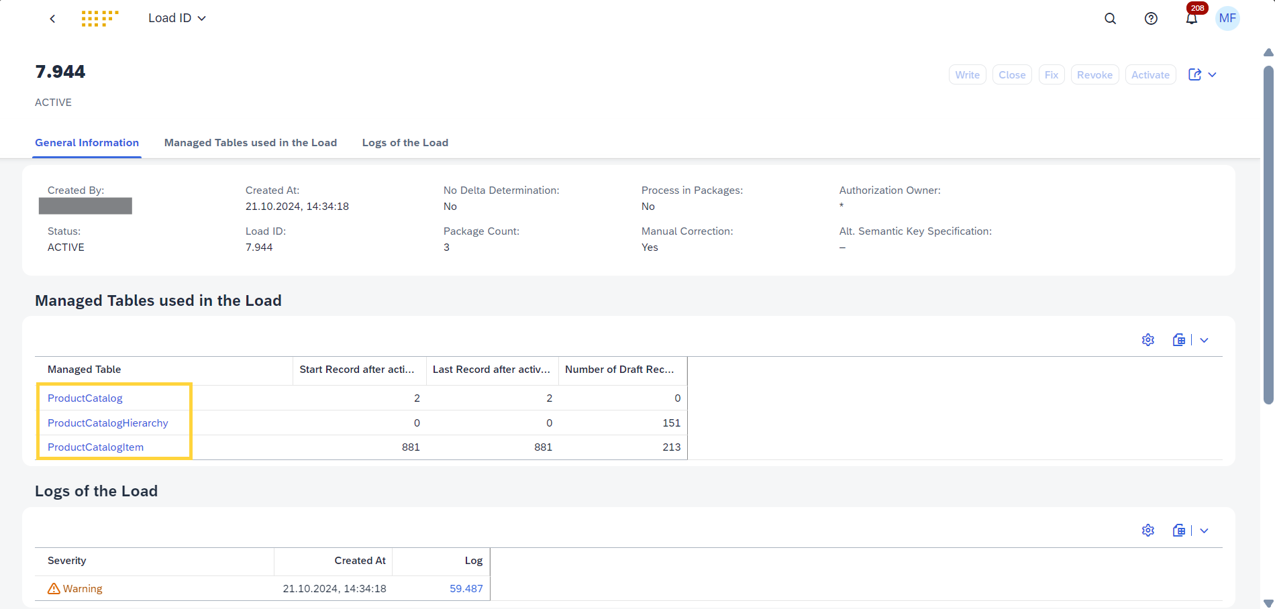Open the search icon in header
This screenshot has width=1275, height=609.
1111,19
